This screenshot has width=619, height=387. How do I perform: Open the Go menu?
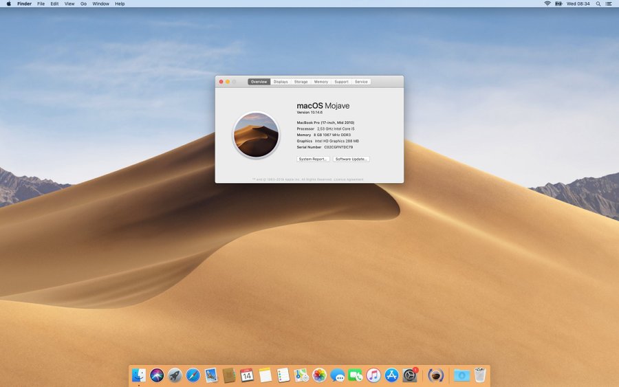click(x=83, y=3)
